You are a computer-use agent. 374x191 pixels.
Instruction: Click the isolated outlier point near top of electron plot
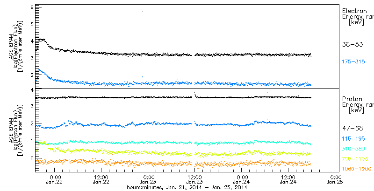[x=143, y=12]
